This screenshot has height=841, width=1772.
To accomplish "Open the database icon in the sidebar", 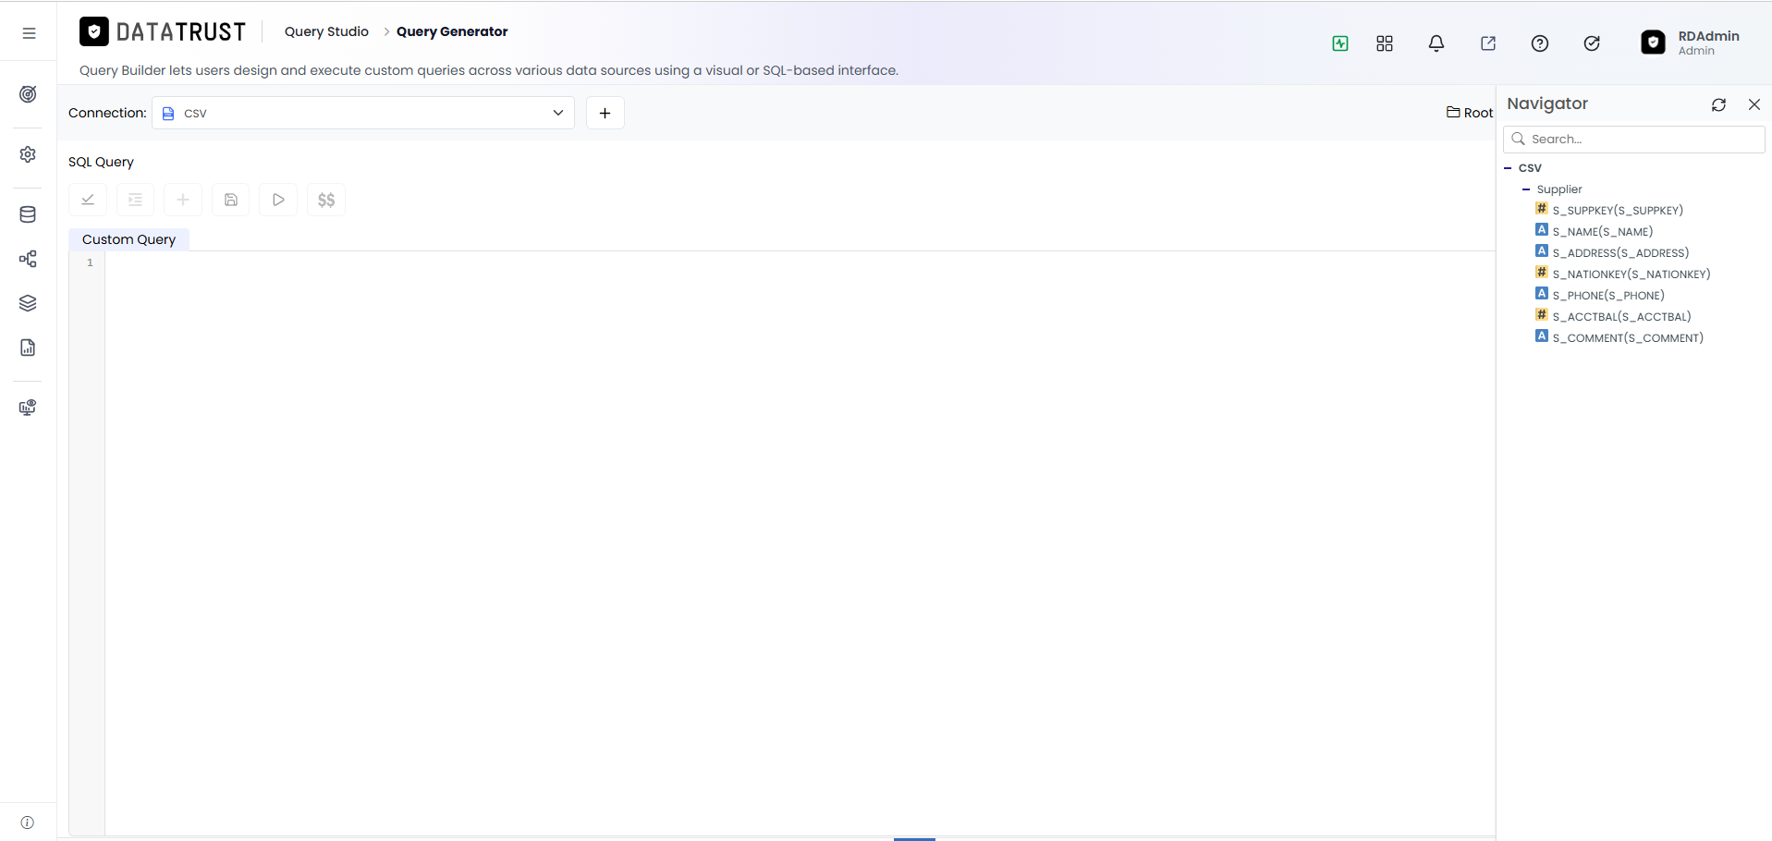I will pos(28,214).
